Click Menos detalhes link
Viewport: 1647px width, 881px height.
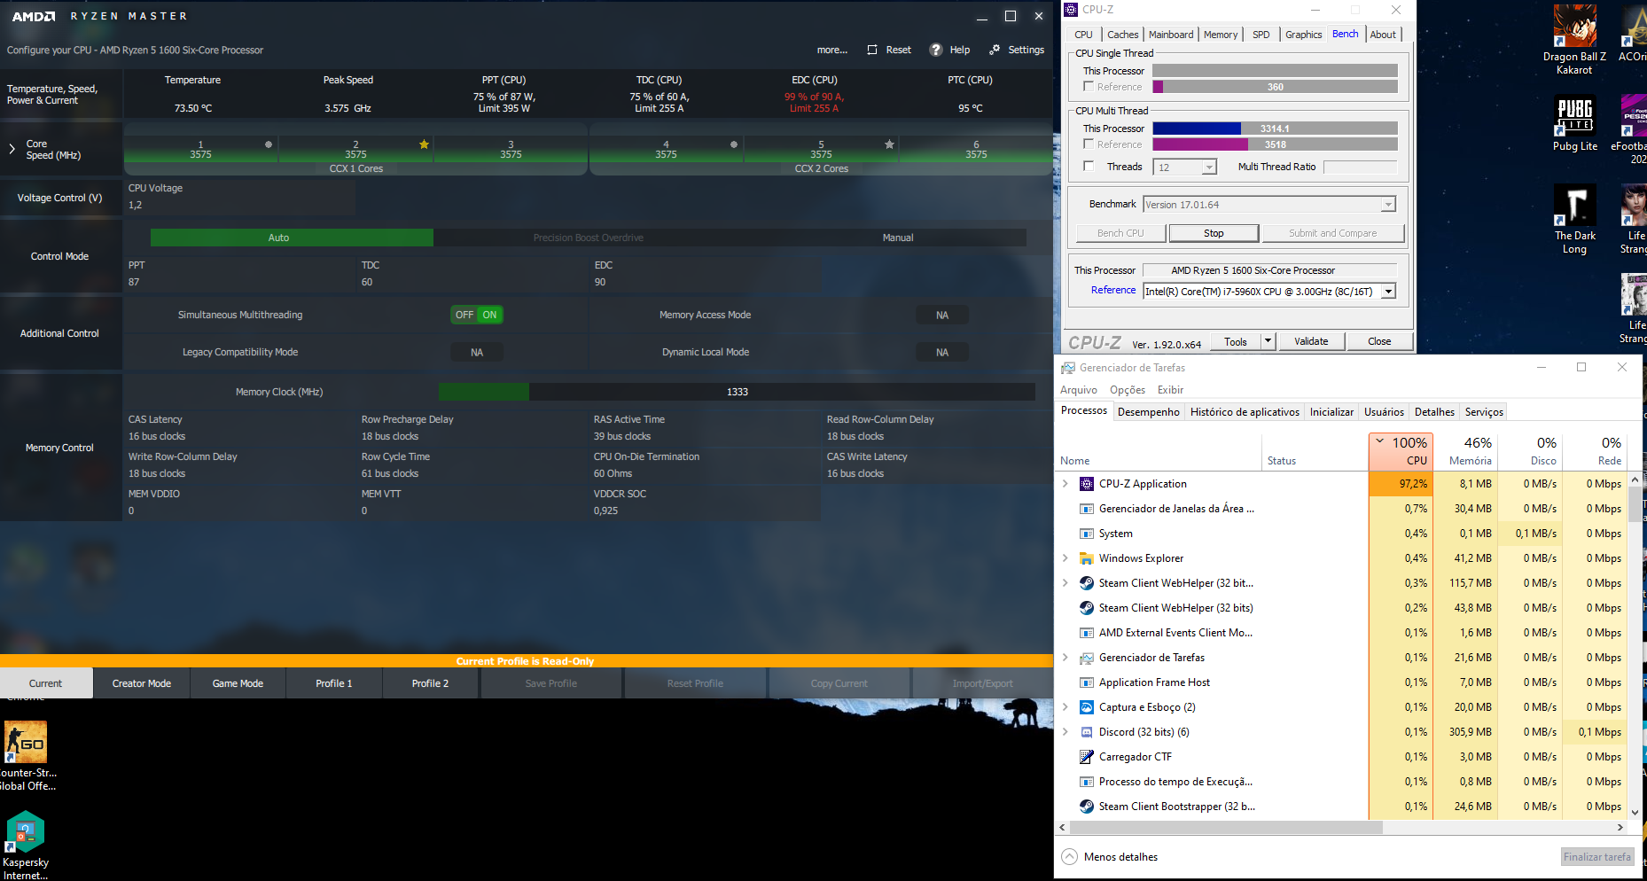1120,857
